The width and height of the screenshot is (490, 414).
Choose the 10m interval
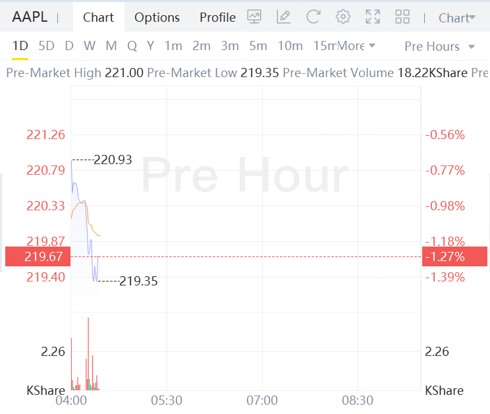click(x=290, y=45)
